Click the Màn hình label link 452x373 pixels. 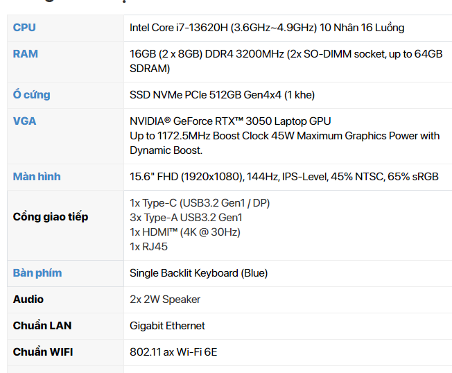(x=37, y=177)
